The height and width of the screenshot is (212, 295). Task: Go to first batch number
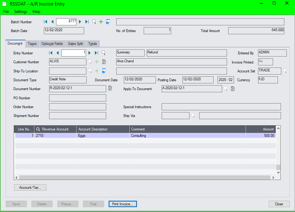click(46, 22)
